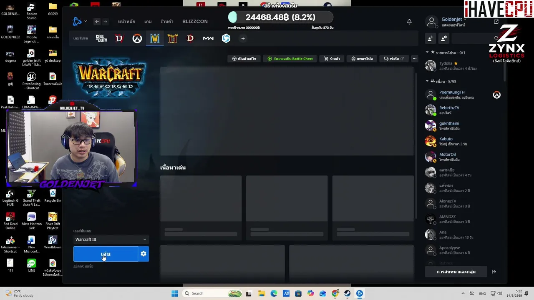Collapse the เพื่อน friends group
This screenshot has height=300, width=534.
tap(427, 81)
